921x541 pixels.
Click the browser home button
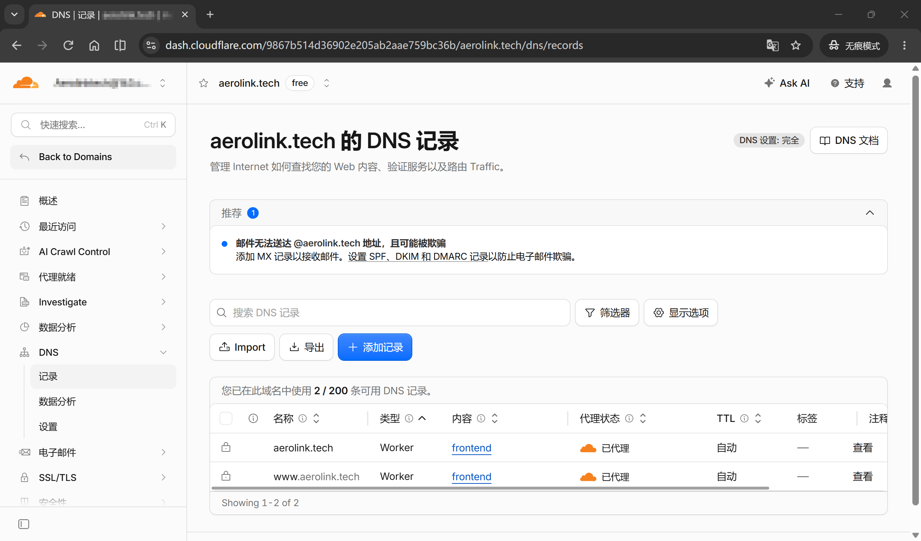94,45
